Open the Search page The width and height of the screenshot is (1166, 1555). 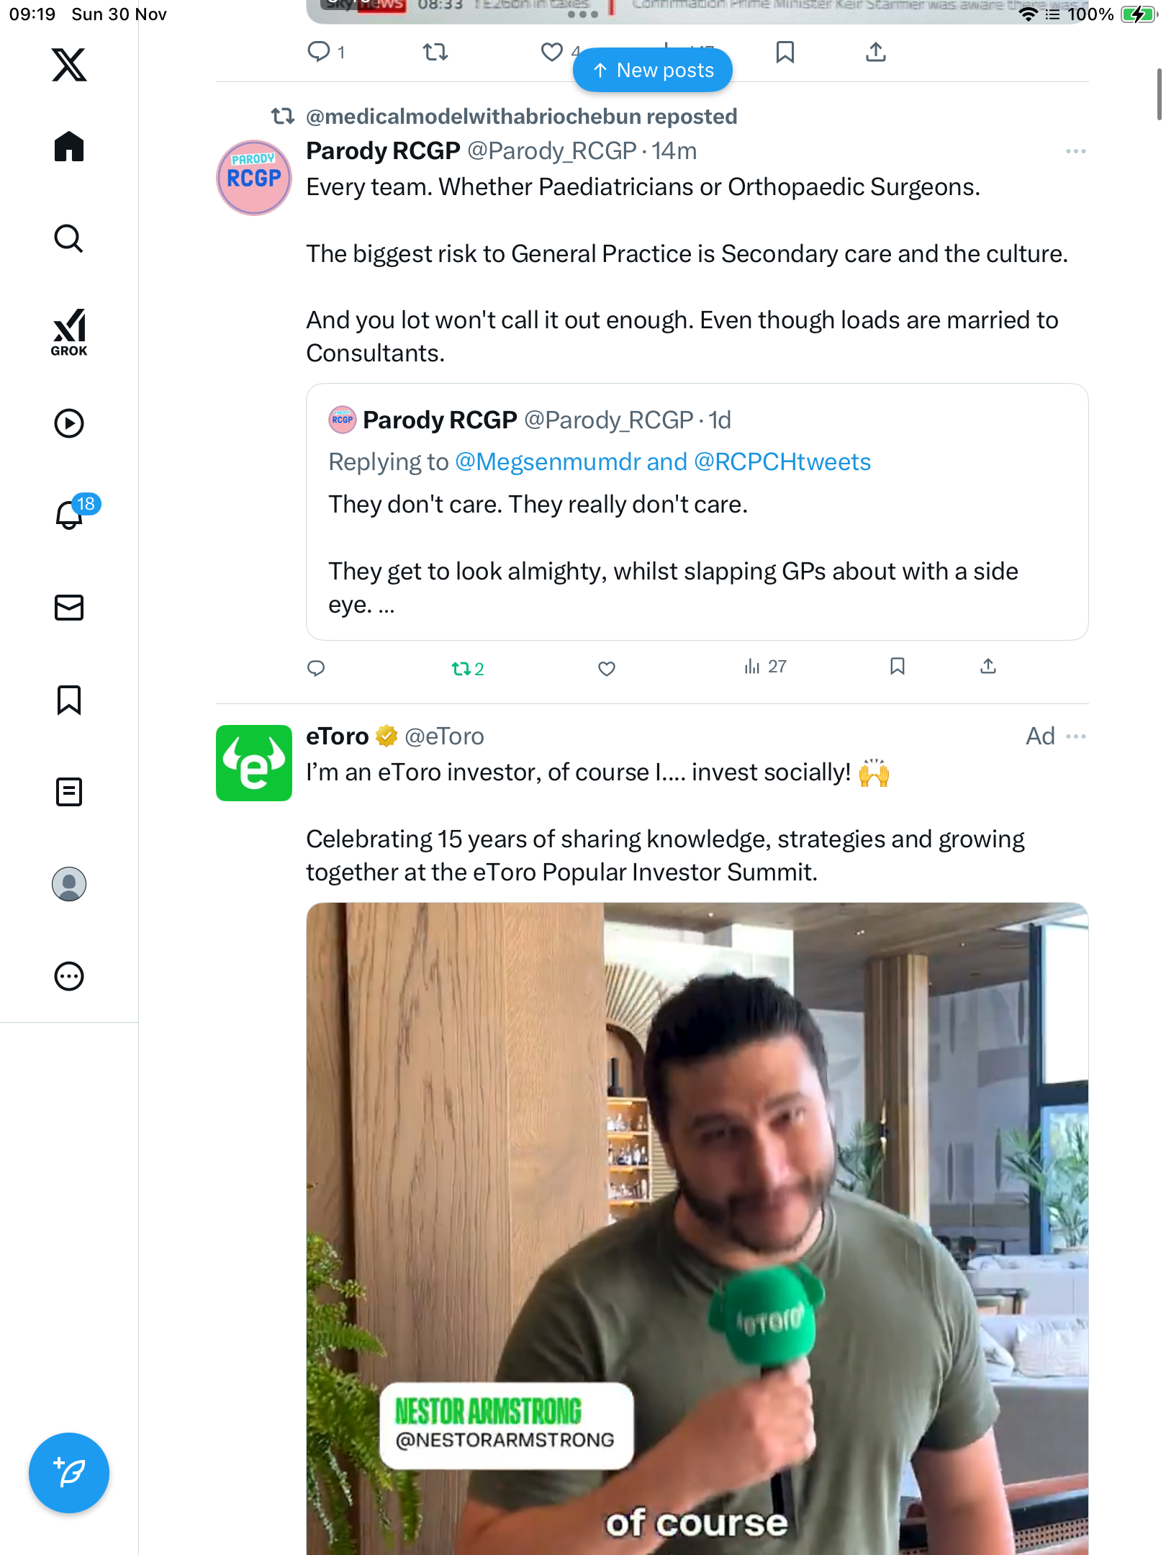click(x=69, y=239)
